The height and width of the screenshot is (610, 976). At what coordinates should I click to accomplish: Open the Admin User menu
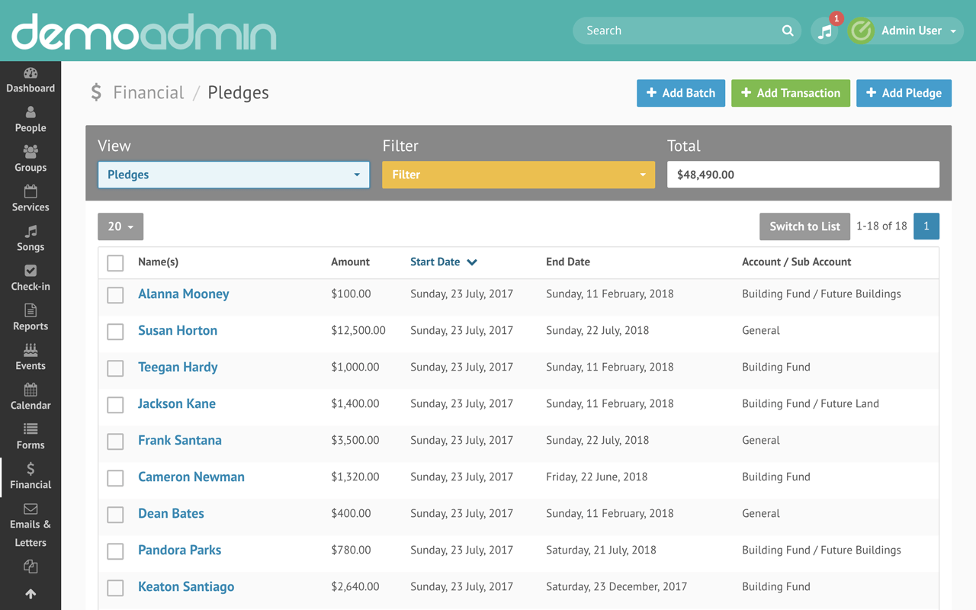[906, 30]
